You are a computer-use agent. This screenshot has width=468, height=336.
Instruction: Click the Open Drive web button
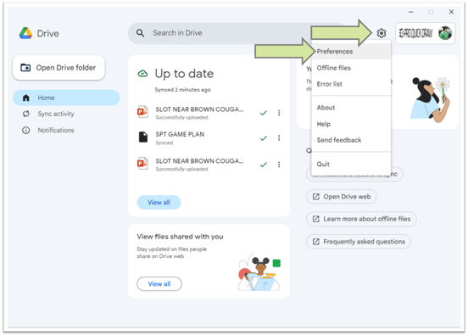pyautogui.click(x=341, y=197)
